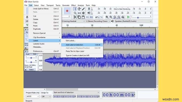Select the Multi-Tool asterisk icon

(x=83, y=13)
